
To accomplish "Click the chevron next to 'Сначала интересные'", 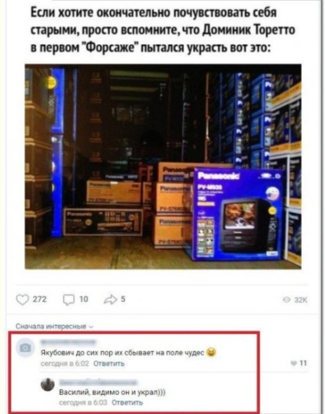I will [91, 327].
